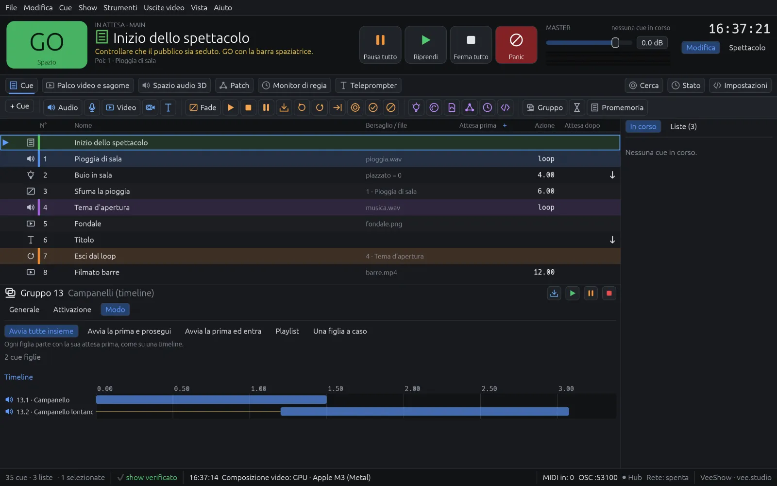Open the Cerca search panel
The height and width of the screenshot is (486, 777).
(644, 86)
